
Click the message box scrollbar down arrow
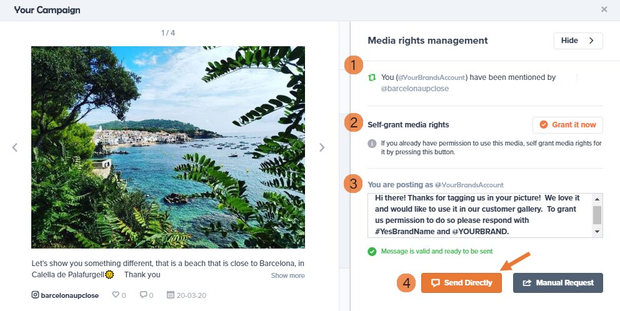(x=597, y=232)
